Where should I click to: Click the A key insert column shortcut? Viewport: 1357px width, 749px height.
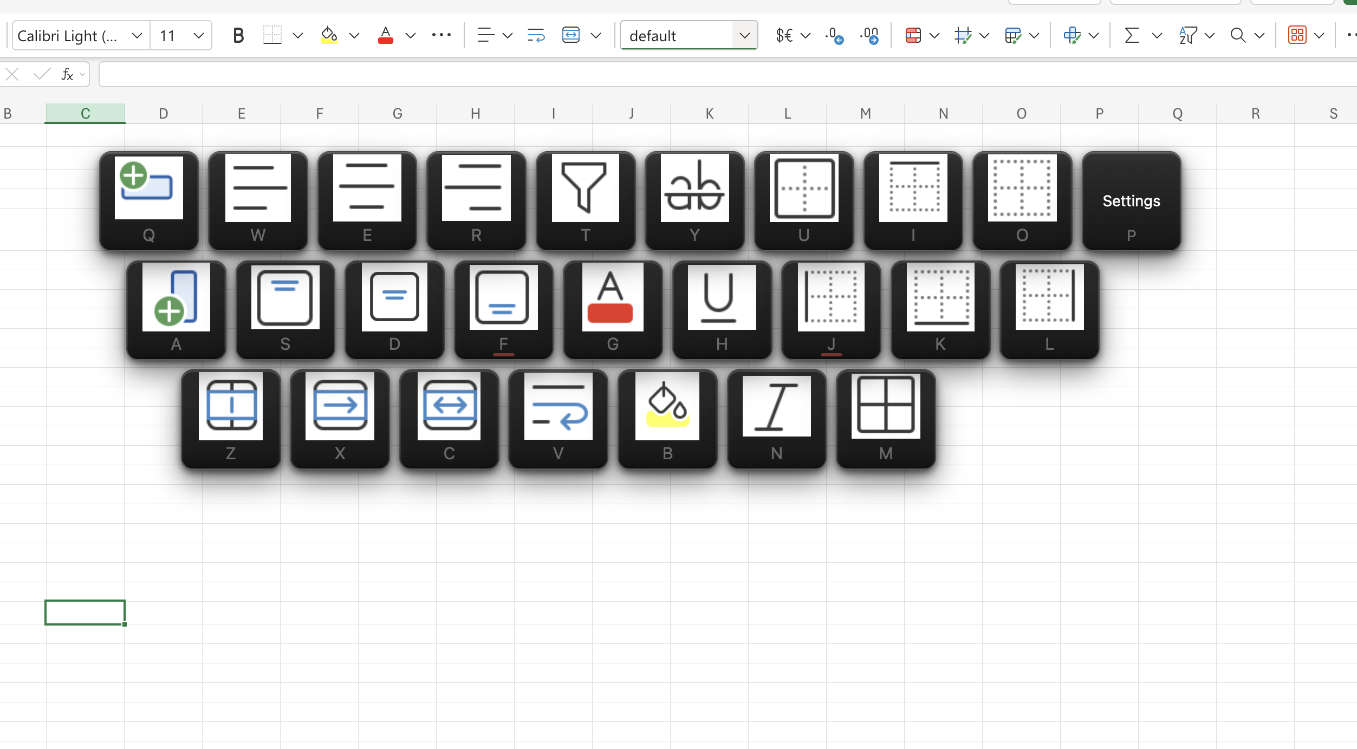click(176, 310)
